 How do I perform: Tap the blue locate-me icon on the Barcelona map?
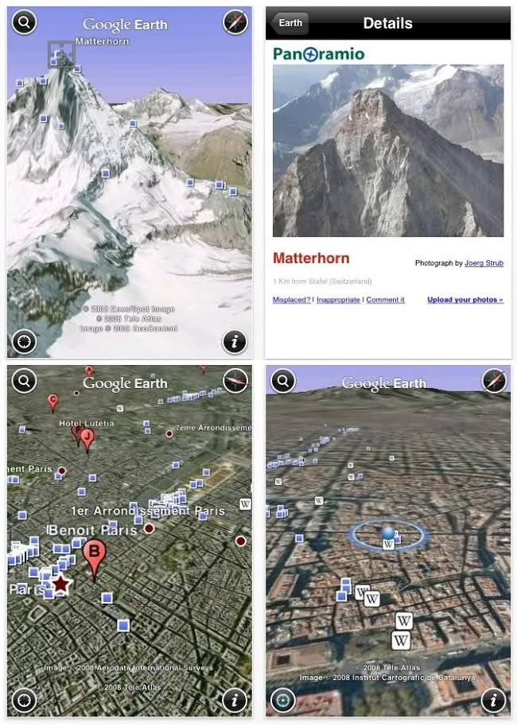(x=283, y=701)
